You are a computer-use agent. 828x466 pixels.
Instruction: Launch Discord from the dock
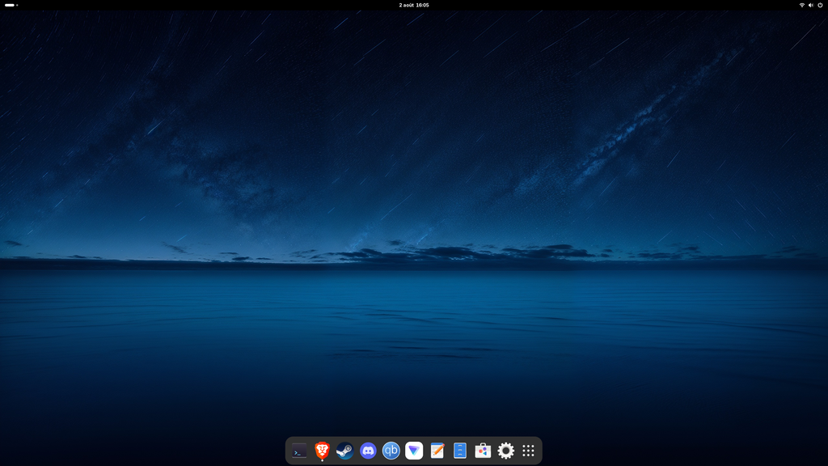tap(368, 451)
